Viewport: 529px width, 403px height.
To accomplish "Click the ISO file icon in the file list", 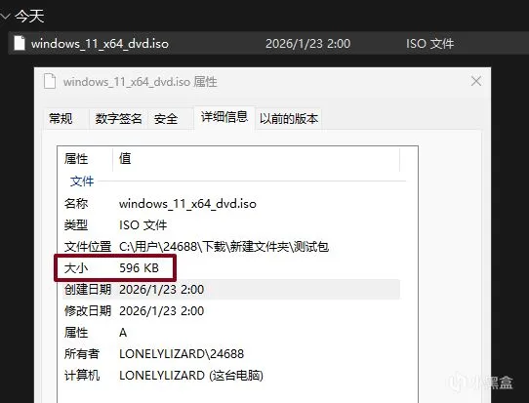I will click(20, 43).
